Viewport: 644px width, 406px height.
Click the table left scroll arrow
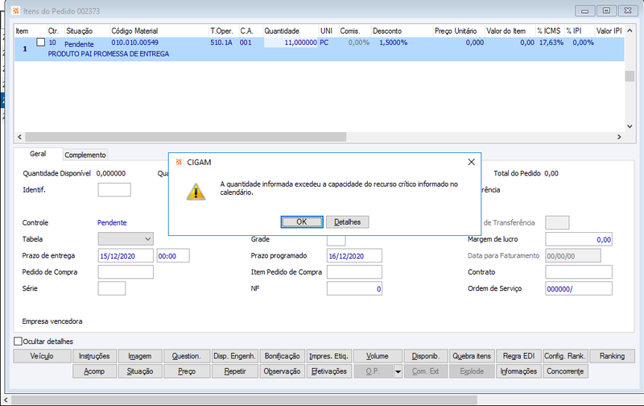(x=19, y=137)
